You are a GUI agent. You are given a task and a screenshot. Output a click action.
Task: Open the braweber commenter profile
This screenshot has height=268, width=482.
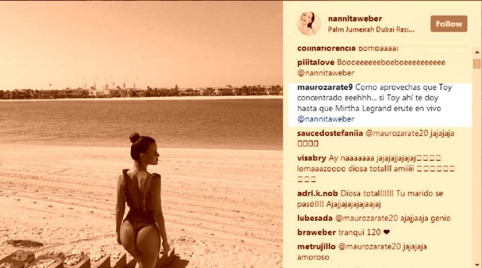(316, 232)
